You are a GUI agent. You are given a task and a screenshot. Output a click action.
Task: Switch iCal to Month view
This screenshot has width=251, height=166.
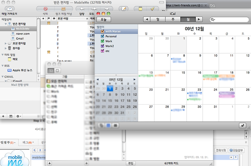pos(188,19)
